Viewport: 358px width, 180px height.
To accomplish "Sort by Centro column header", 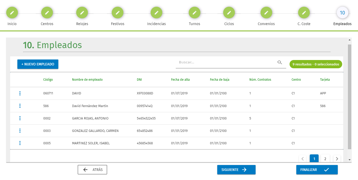I will pyautogui.click(x=296, y=80).
